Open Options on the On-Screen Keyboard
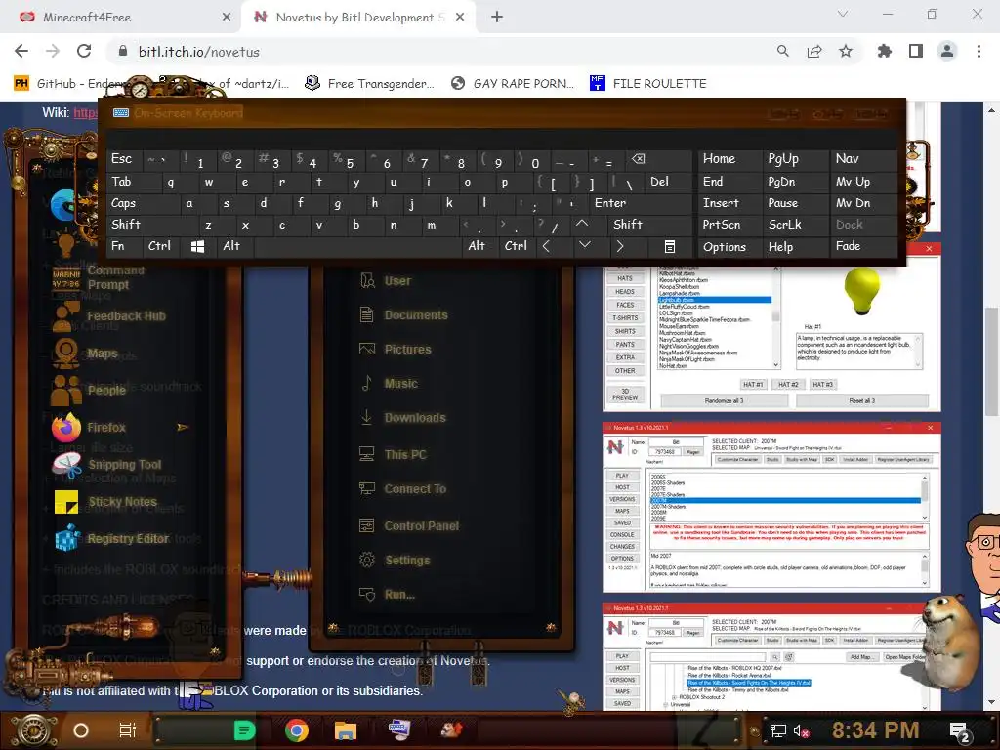The width and height of the screenshot is (1000, 750). (729, 246)
